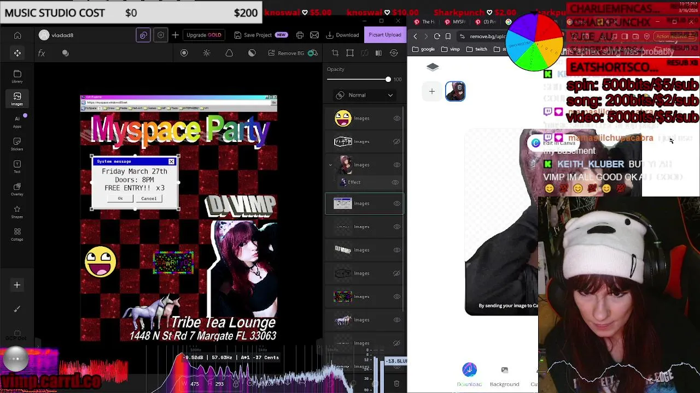Click the print icon in top bar
The image size is (700, 393).
[x=300, y=35]
